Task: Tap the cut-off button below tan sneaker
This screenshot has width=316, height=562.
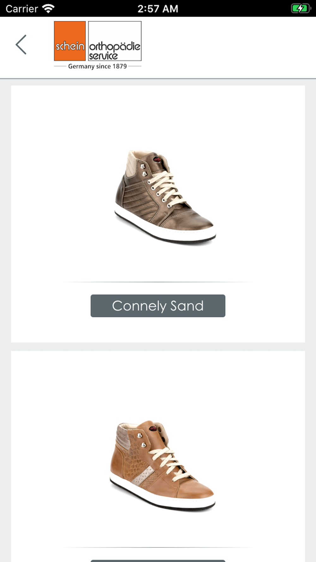Action: pos(158,561)
